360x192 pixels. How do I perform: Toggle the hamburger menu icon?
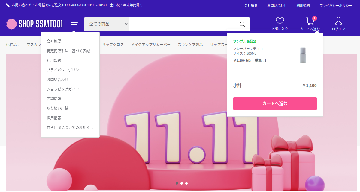coord(74,24)
